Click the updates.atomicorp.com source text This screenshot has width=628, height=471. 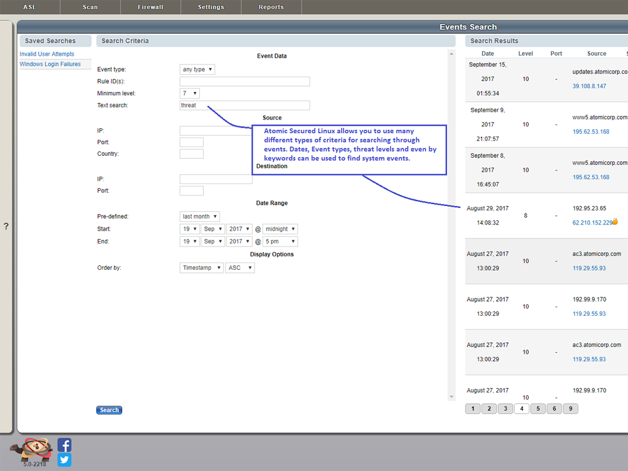(600, 72)
